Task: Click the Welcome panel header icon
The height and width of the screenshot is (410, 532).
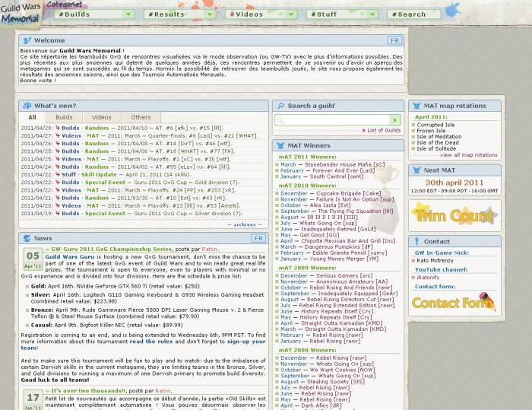Action: tap(27, 40)
